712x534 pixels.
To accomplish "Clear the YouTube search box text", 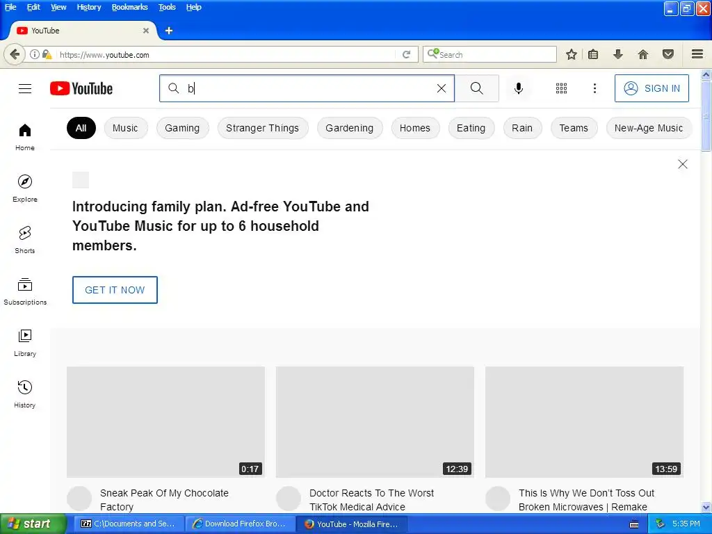I will [442, 88].
